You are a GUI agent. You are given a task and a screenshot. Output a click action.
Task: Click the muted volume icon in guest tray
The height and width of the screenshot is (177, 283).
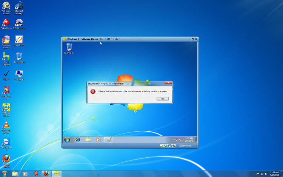(180, 140)
